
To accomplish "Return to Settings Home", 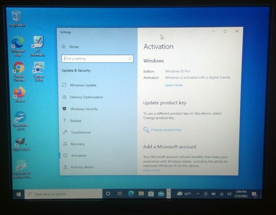I will coord(70,47).
